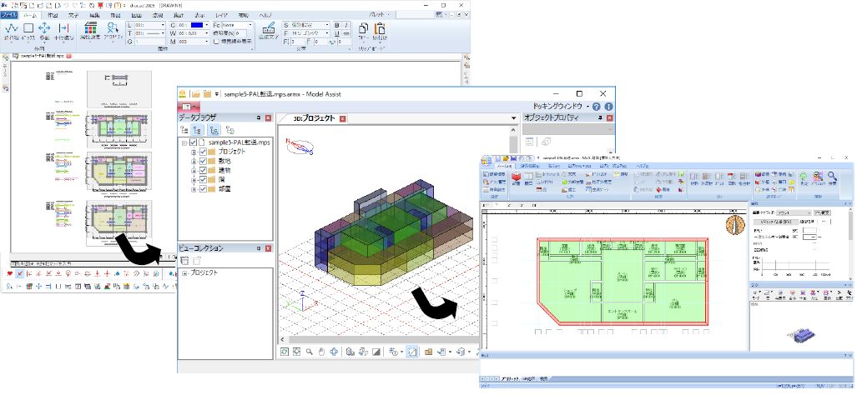Toggle the 部屋 checkbox in data browser
Image resolution: width=857 pixels, height=395 pixels.
click(203, 189)
